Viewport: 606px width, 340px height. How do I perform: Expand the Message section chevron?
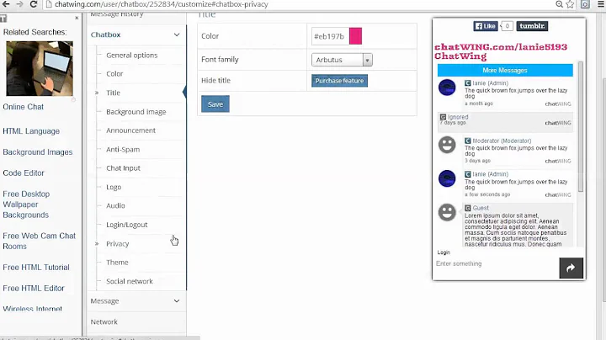tap(177, 301)
